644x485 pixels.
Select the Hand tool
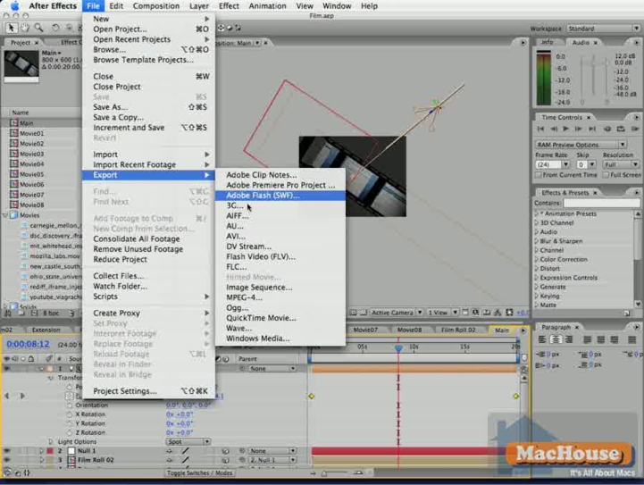coord(25,28)
